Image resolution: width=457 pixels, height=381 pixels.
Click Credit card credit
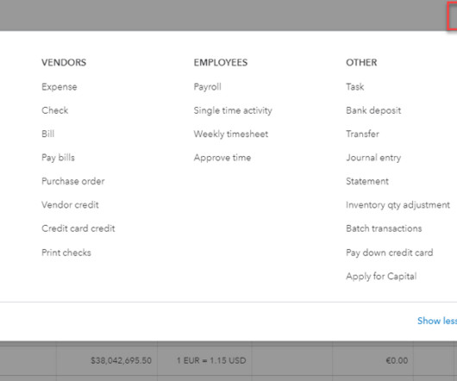(78, 228)
